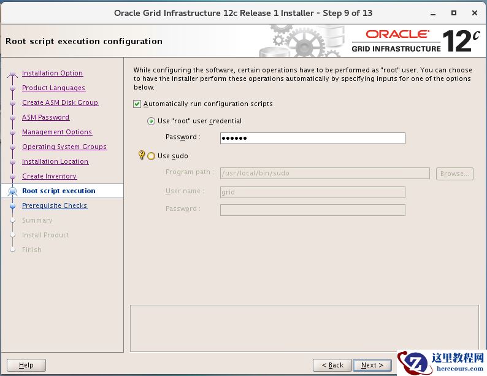Open the Operating System Groups step
Image resolution: width=487 pixels, height=376 pixels.
point(64,147)
